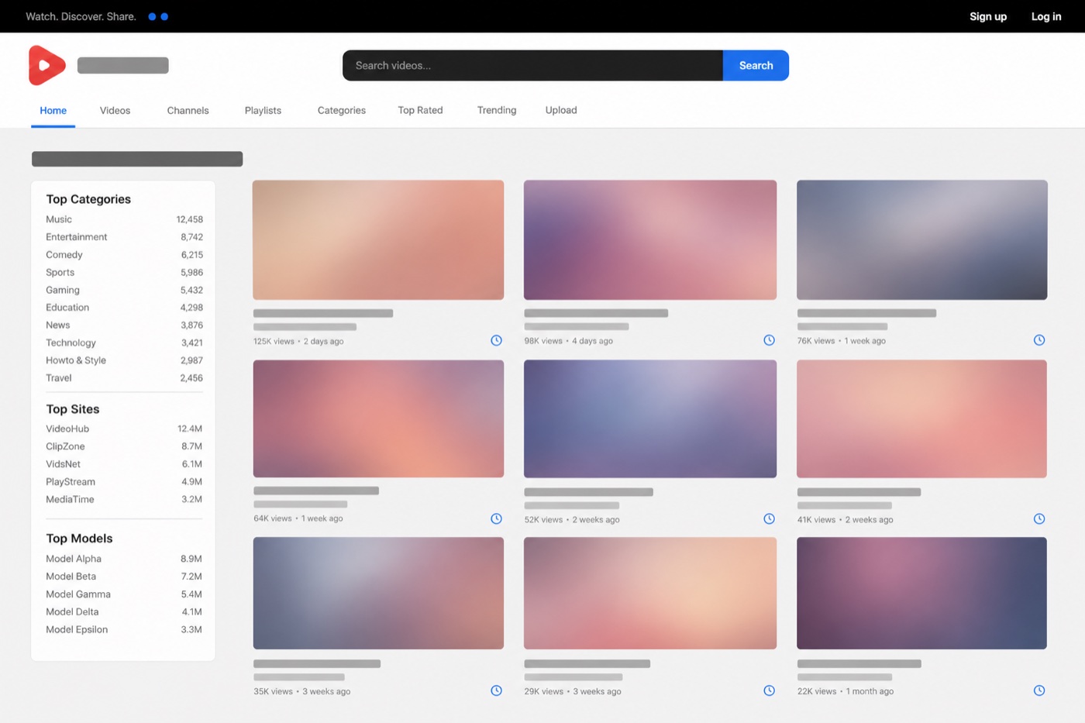
Task: Open the Education category
Action: (x=67, y=308)
